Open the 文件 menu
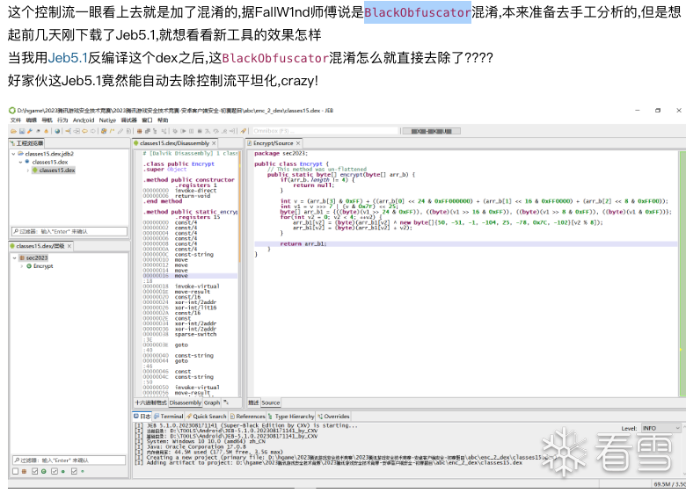Viewport: 686px width, 493px height. [x=15, y=120]
